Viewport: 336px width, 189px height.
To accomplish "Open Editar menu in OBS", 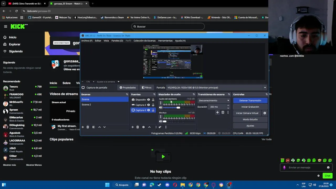I will click(98, 41).
